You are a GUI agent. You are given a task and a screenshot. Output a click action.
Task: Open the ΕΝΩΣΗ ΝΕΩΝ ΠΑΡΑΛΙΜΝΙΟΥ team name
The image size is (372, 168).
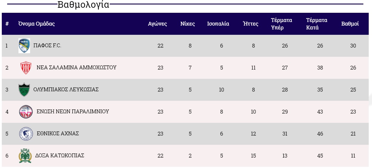pyautogui.click(x=73, y=112)
